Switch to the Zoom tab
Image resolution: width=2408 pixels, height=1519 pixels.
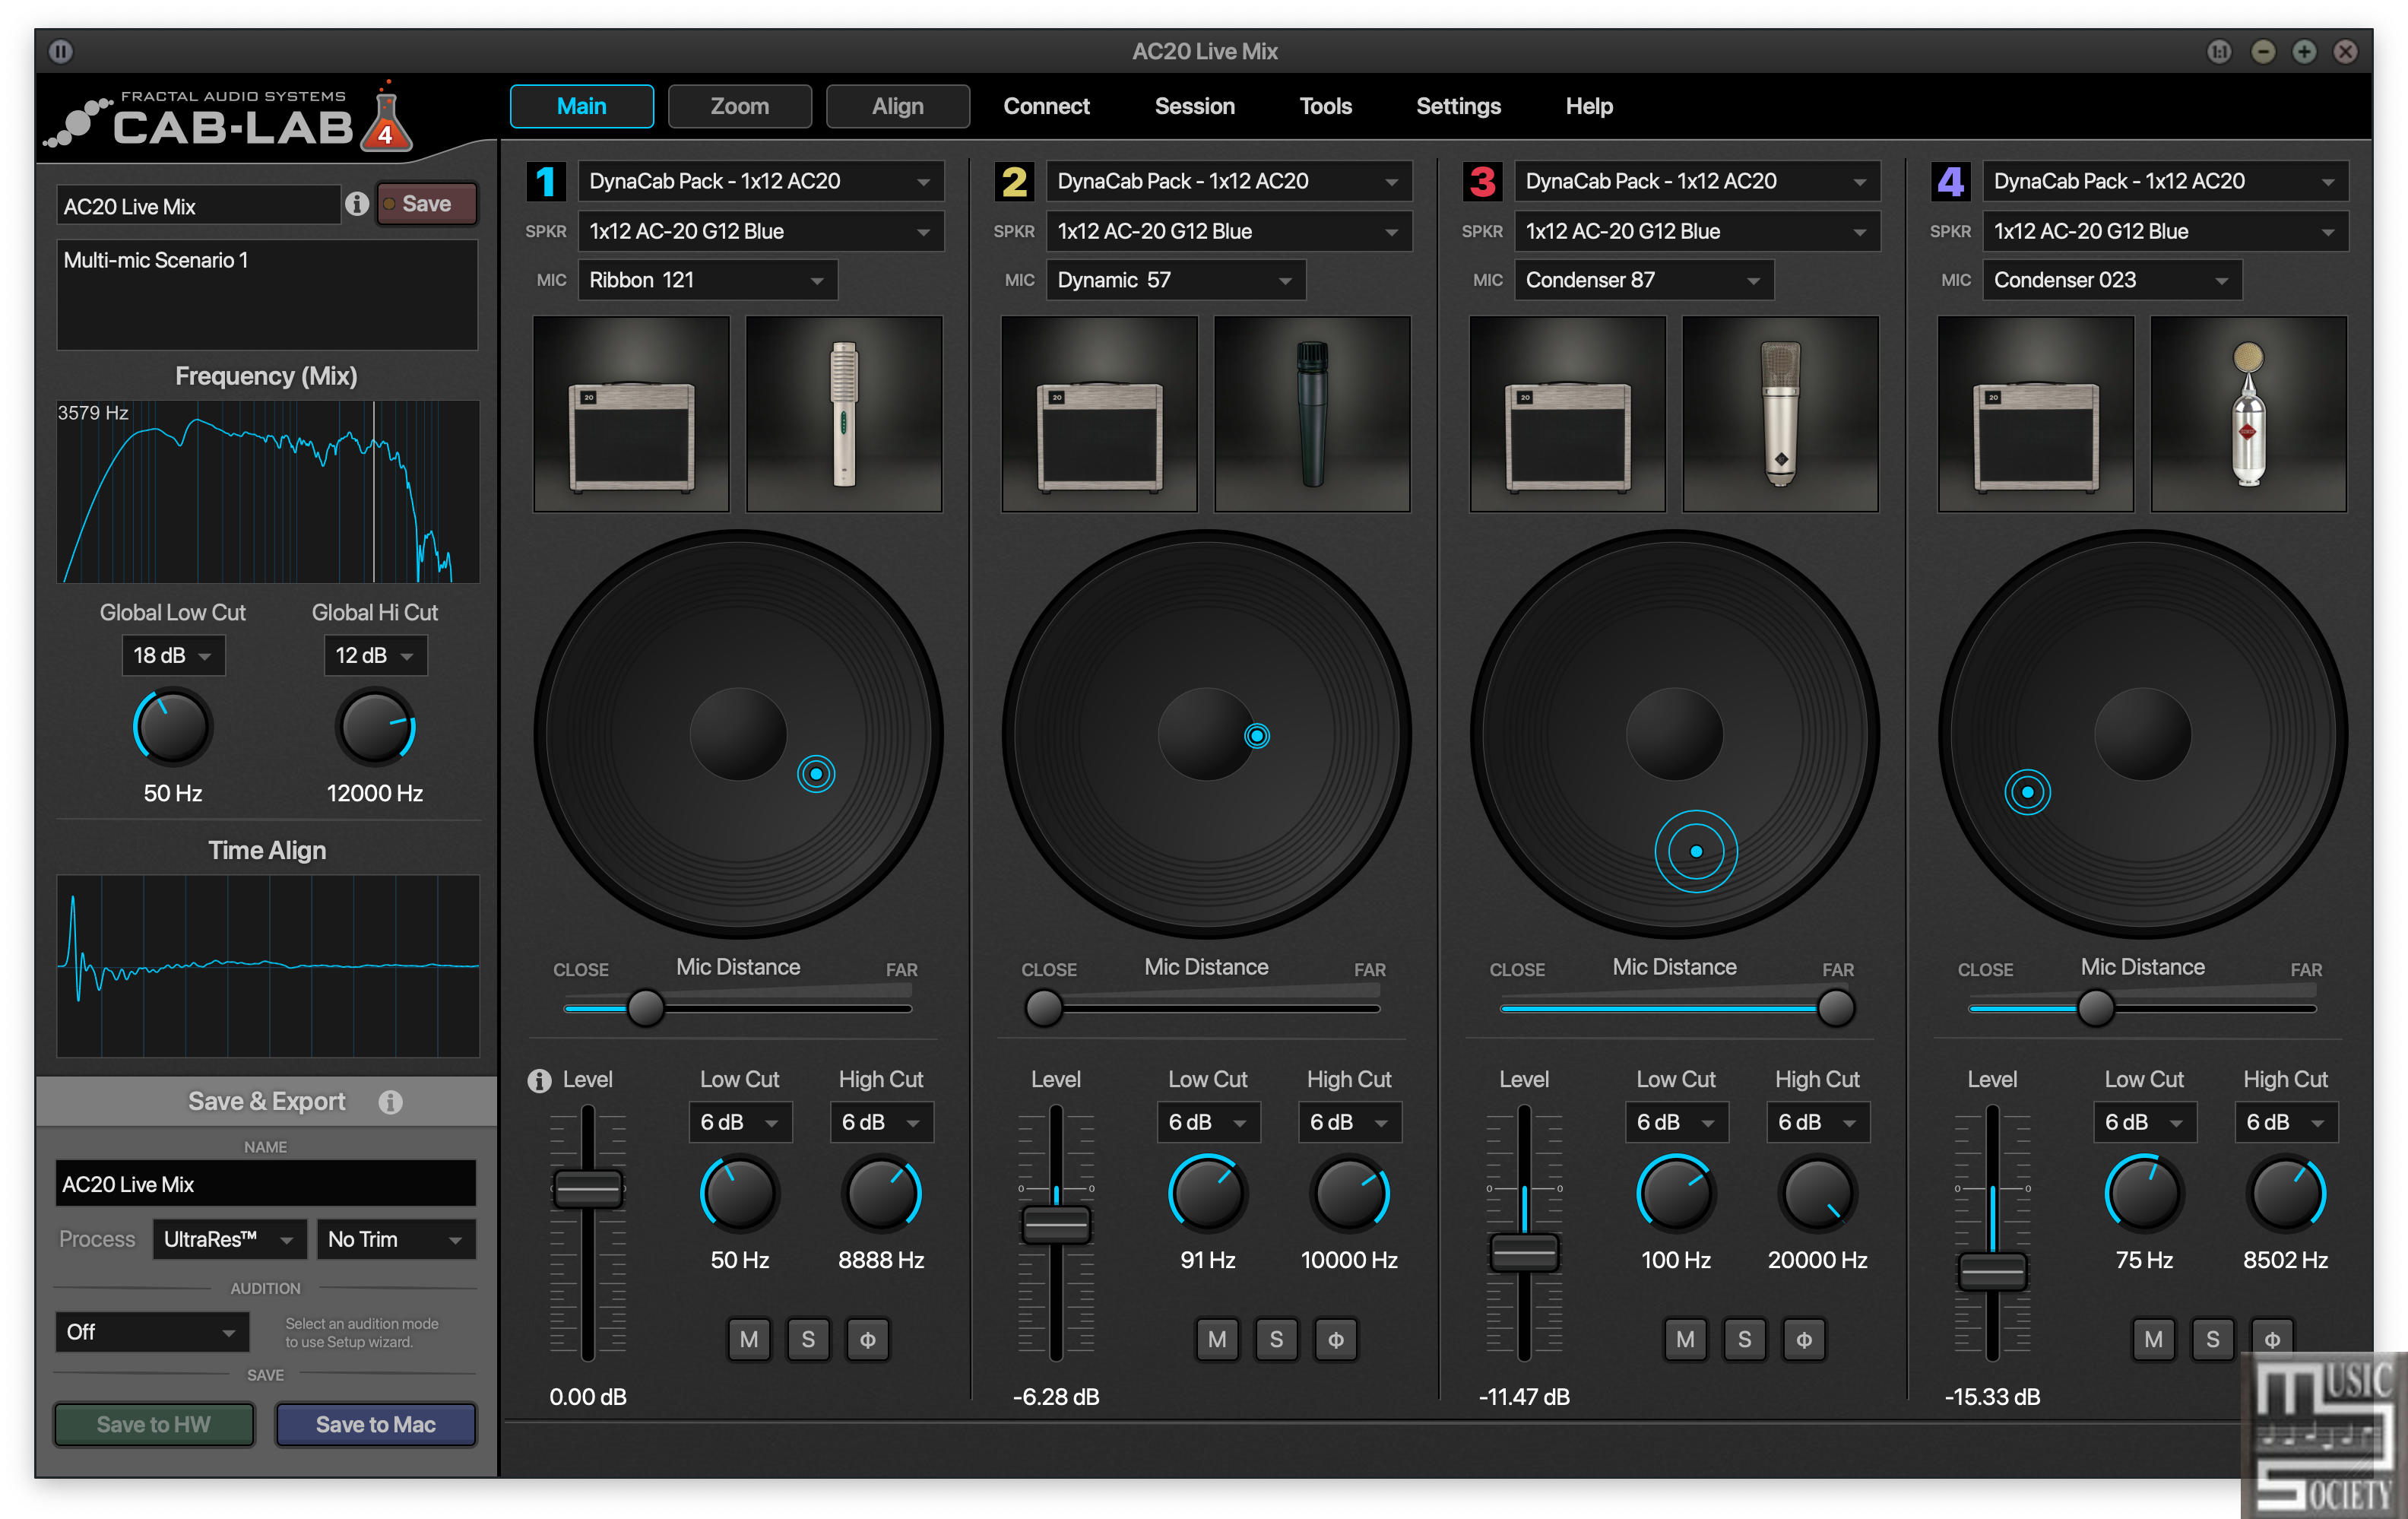740,106
